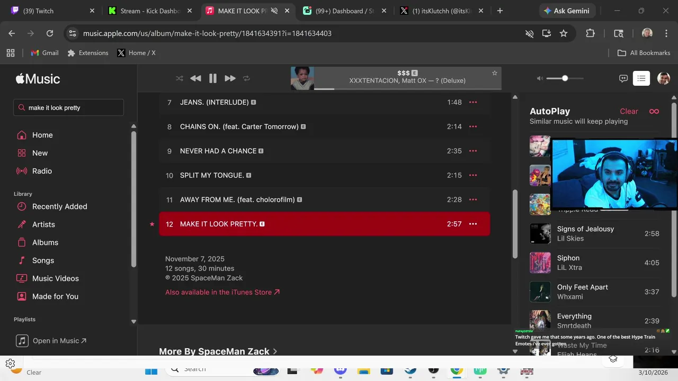678x381 pixels.
Task: Click the now-playing album artwork thumbnail
Action: (302, 78)
